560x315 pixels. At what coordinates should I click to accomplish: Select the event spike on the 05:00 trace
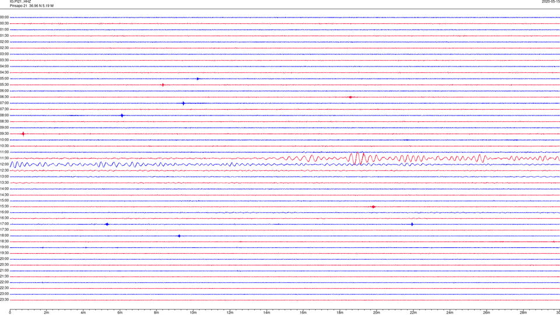[198, 79]
